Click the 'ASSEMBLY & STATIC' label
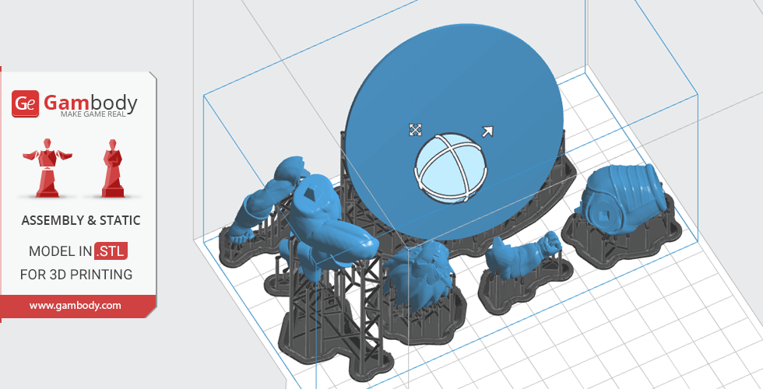The image size is (763, 389). pyautogui.click(x=81, y=221)
